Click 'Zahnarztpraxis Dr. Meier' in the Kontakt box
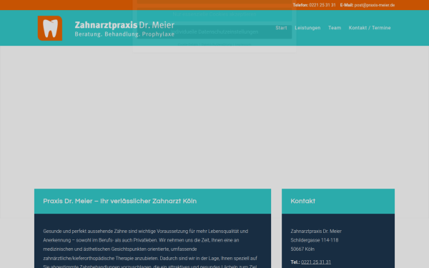The height and width of the screenshot is (268, 429). coord(316,231)
